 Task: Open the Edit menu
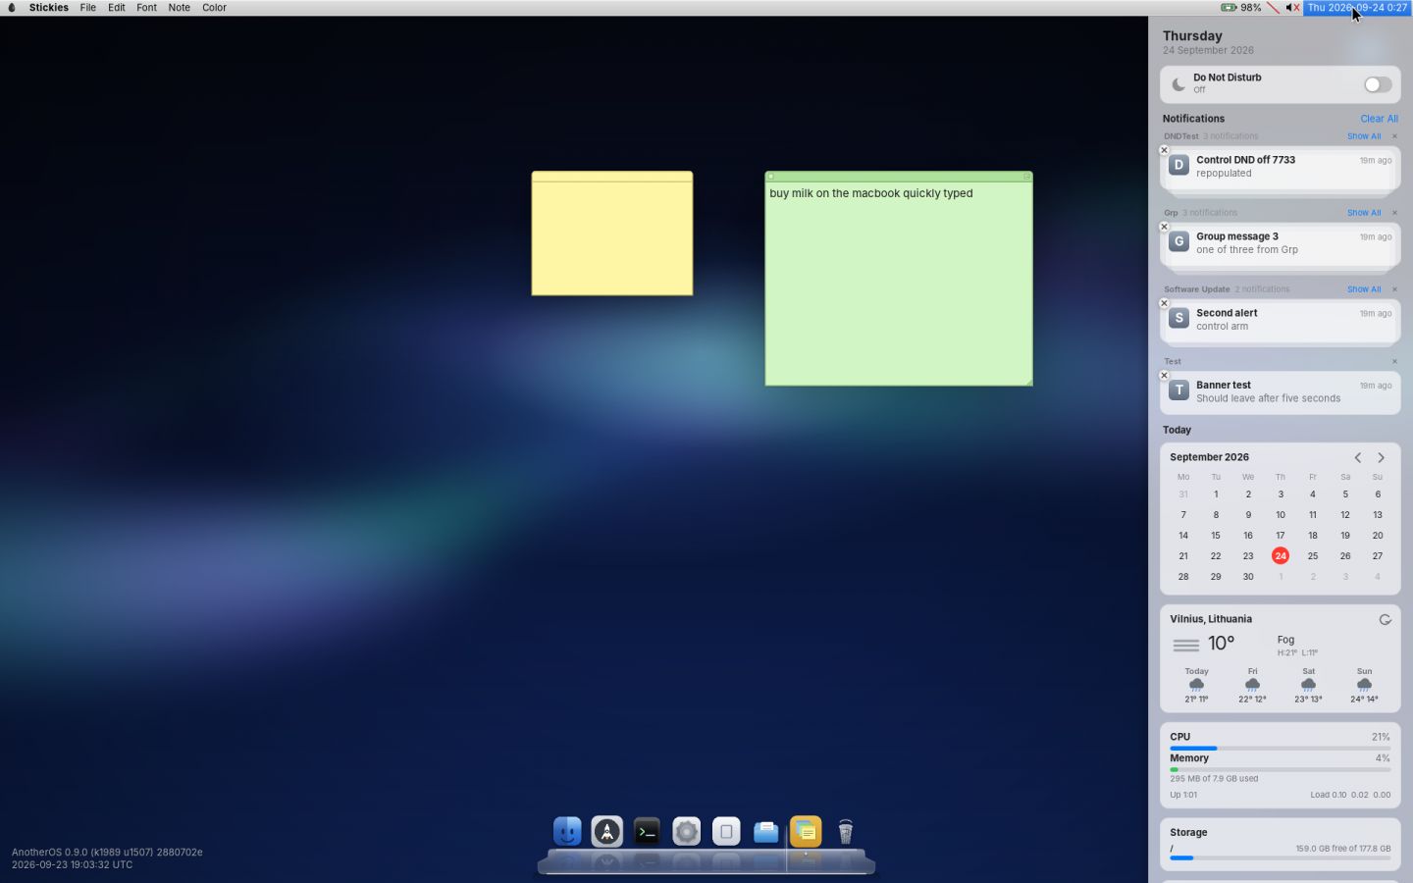116,7
